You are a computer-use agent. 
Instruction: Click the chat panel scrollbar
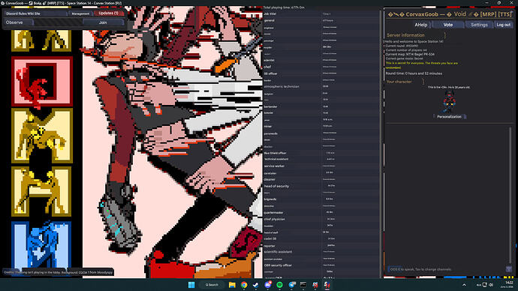point(510,195)
